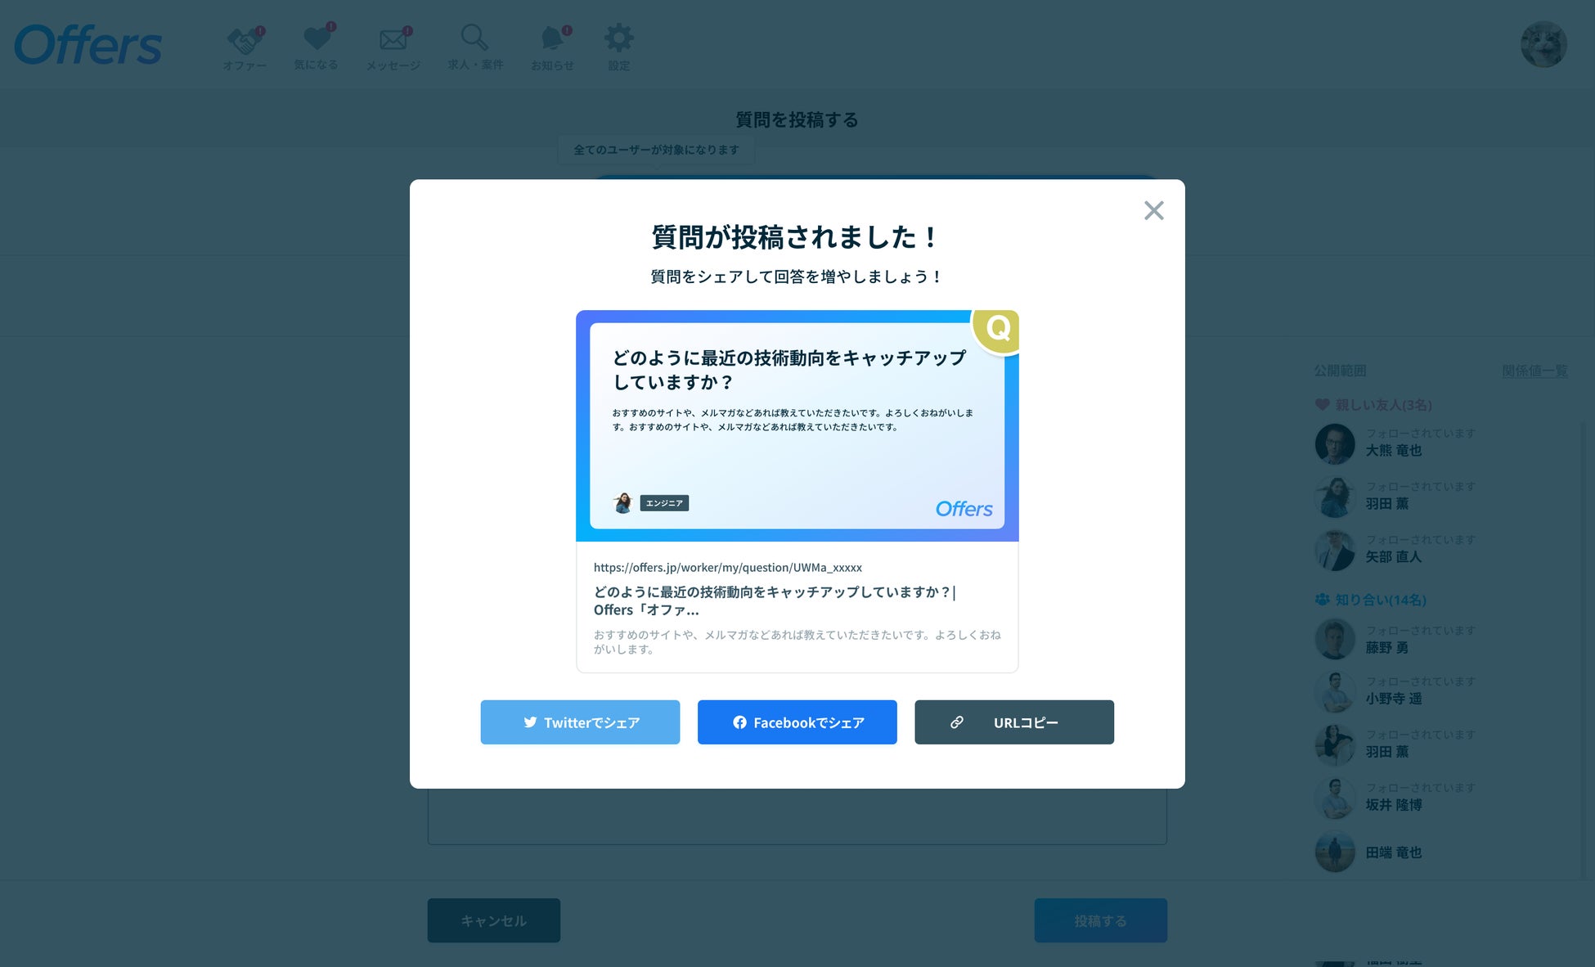The width and height of the screenshot is (1595, 967).
Task: Click the 投稿する button
Action: coord(1100,920)
